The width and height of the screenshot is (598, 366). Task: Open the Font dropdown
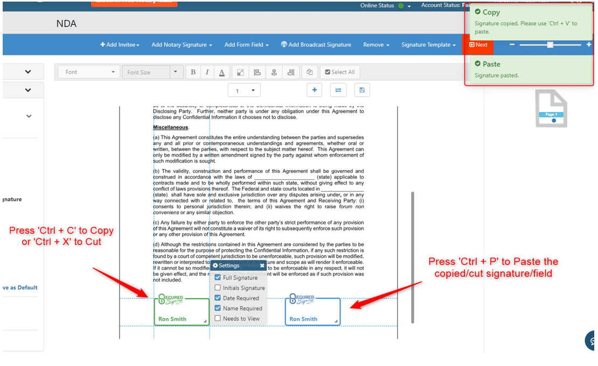click(89, 72)
